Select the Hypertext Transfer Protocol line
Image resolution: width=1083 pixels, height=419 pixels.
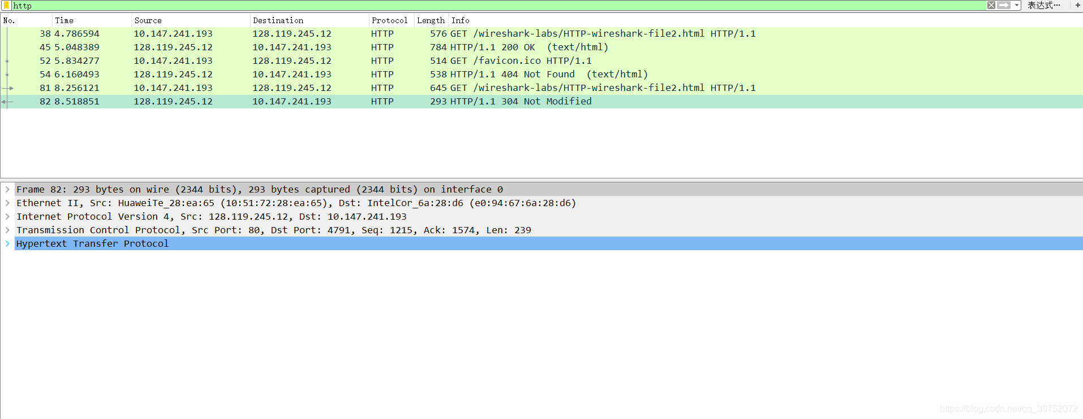click(549, 243)
